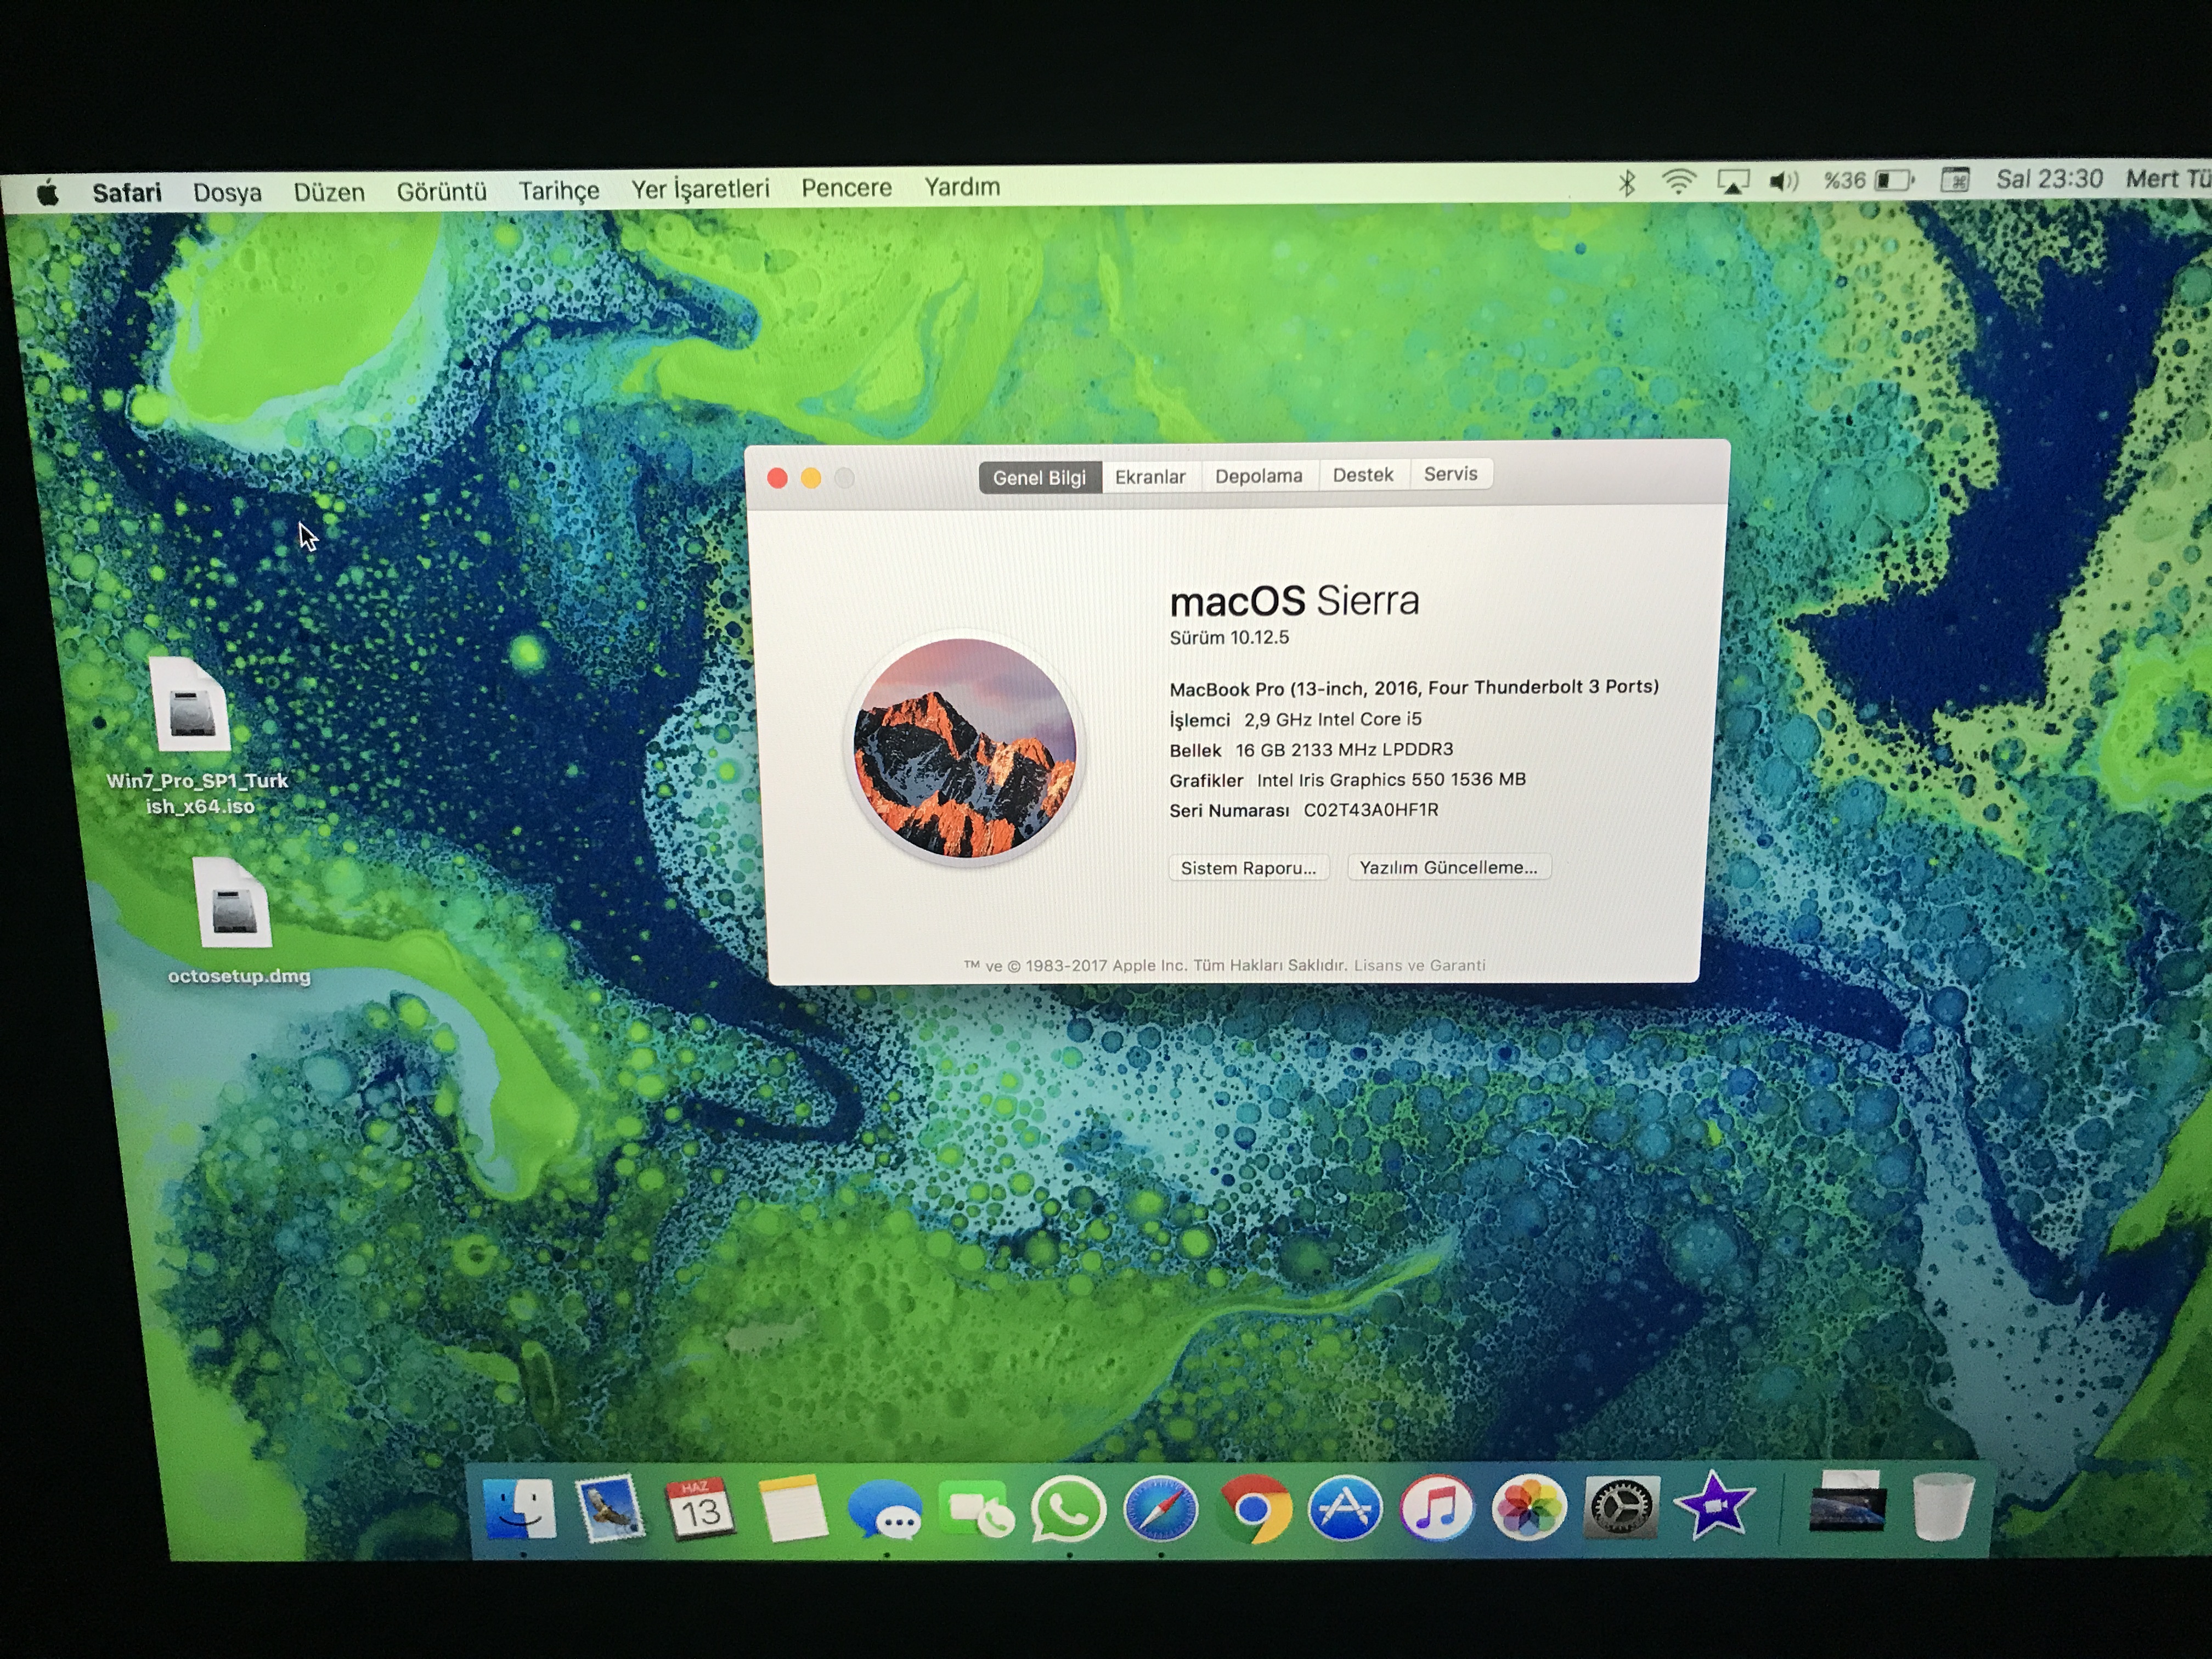Open Finder from the dock
This screenshot has width=2212, height=1659.
point(519,1509)
